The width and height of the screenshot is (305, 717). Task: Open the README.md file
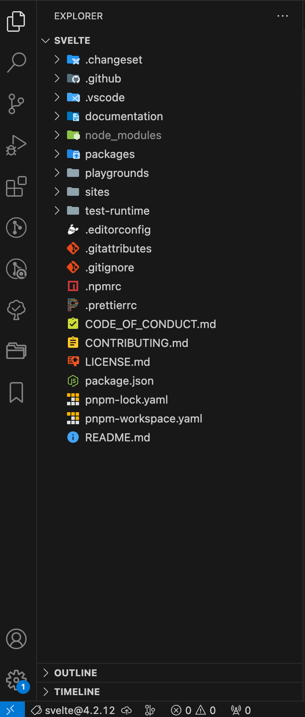(117, 437)
